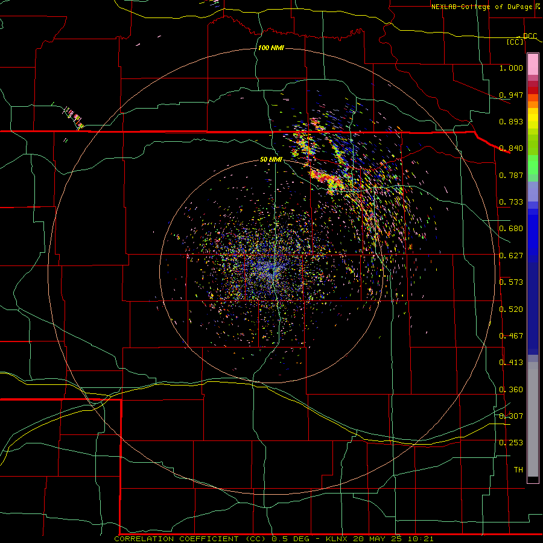Click the 0.520 scale value
Viewport: 543px width, 543px height.
[x=511, y=310]
